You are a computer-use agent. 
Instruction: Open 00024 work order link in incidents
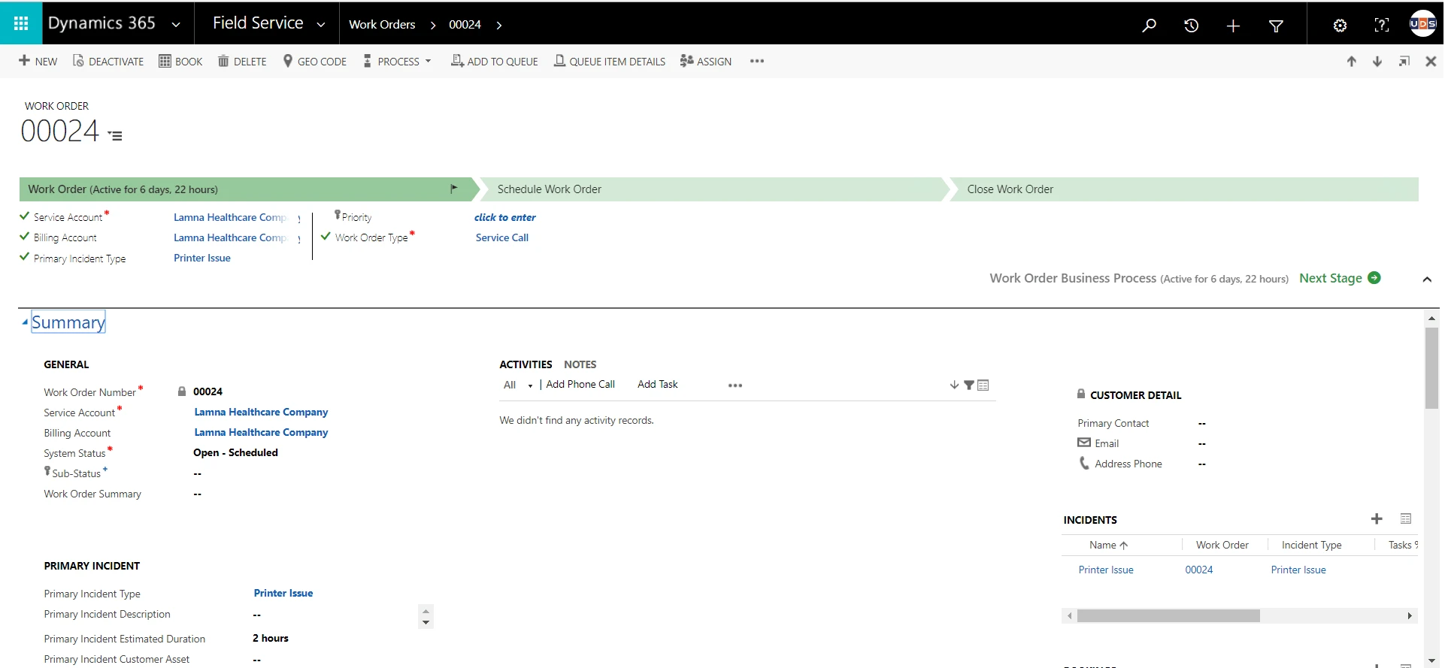[x=1199, y=570]
